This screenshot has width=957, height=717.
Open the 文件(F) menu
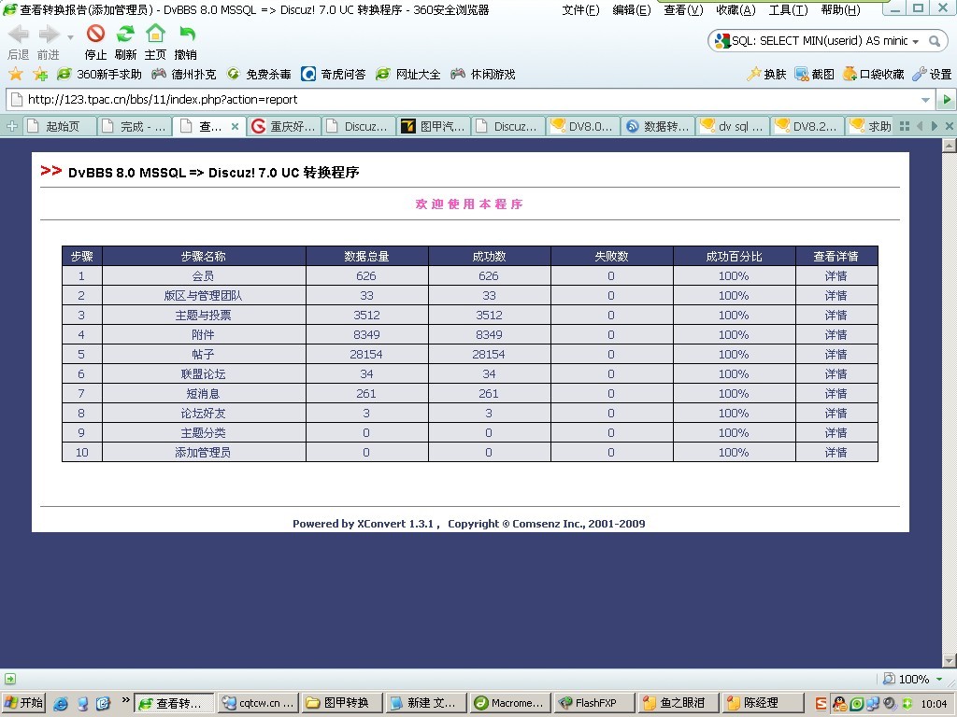[x=580, y=9]
